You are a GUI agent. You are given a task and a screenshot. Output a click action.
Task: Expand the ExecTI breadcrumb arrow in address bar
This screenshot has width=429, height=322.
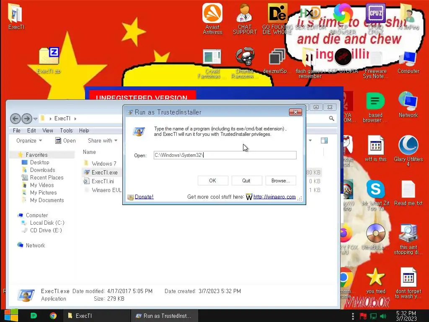coord(75,119)
